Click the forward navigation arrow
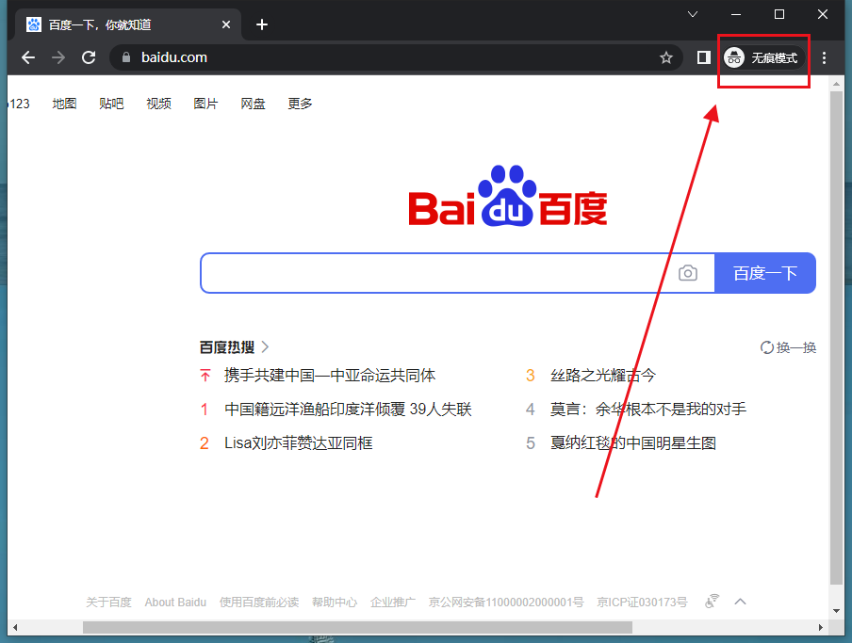852x643 pixels. (x=58, y=57)
